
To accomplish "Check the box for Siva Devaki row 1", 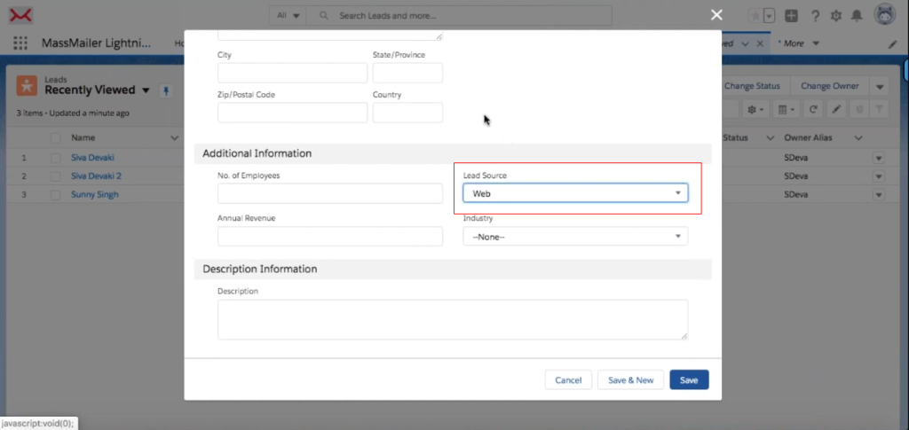I will [x=55, y=158].
